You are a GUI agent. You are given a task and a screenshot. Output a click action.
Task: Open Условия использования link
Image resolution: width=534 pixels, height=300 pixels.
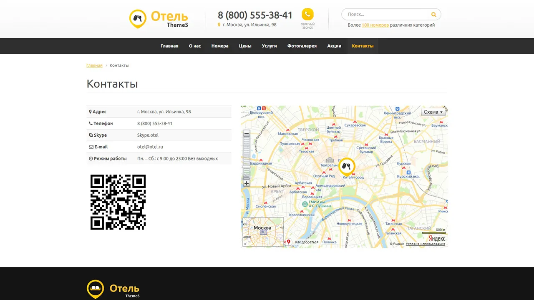click(x=426, y=244)
